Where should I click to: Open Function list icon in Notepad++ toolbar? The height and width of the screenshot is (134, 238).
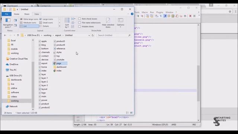[177, 16]
